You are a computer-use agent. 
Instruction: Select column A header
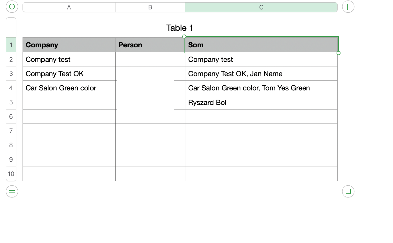(69, 7)
